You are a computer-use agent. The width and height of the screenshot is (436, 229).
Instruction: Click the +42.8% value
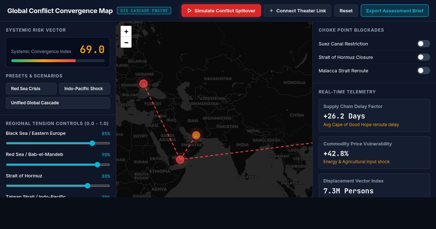pos(336,153)
